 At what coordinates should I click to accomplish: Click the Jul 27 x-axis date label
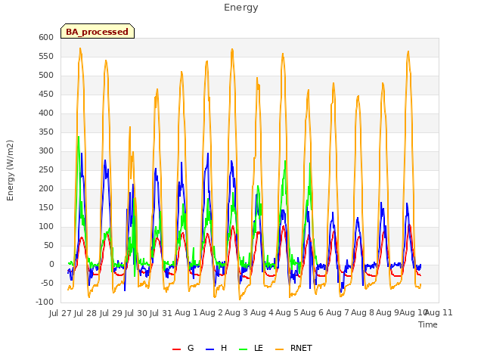pos(60,313)
